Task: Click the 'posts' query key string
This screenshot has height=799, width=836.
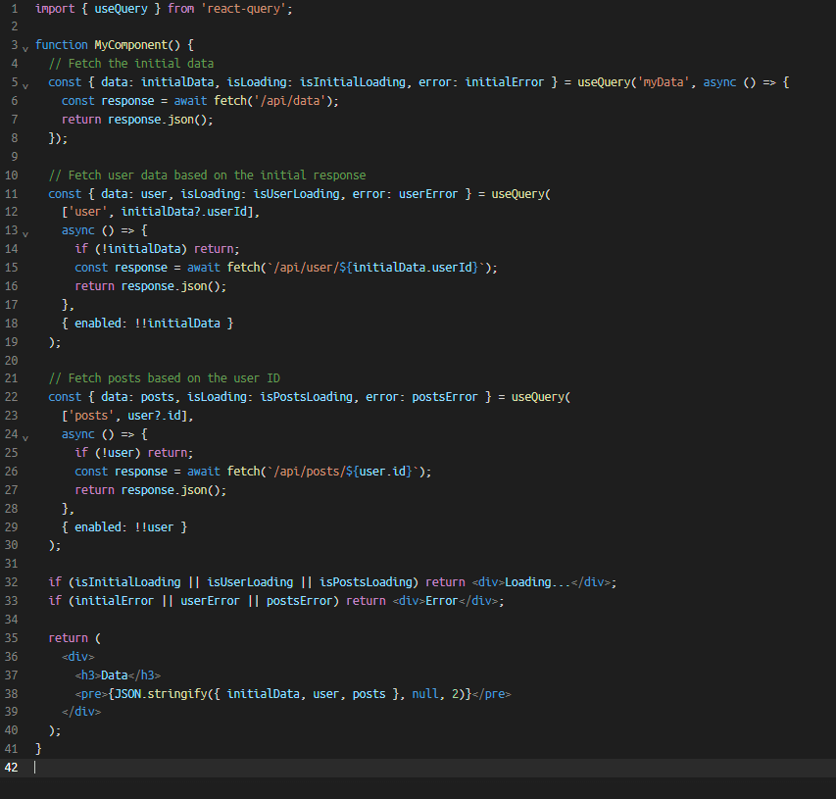Action: tap(91, 416)
